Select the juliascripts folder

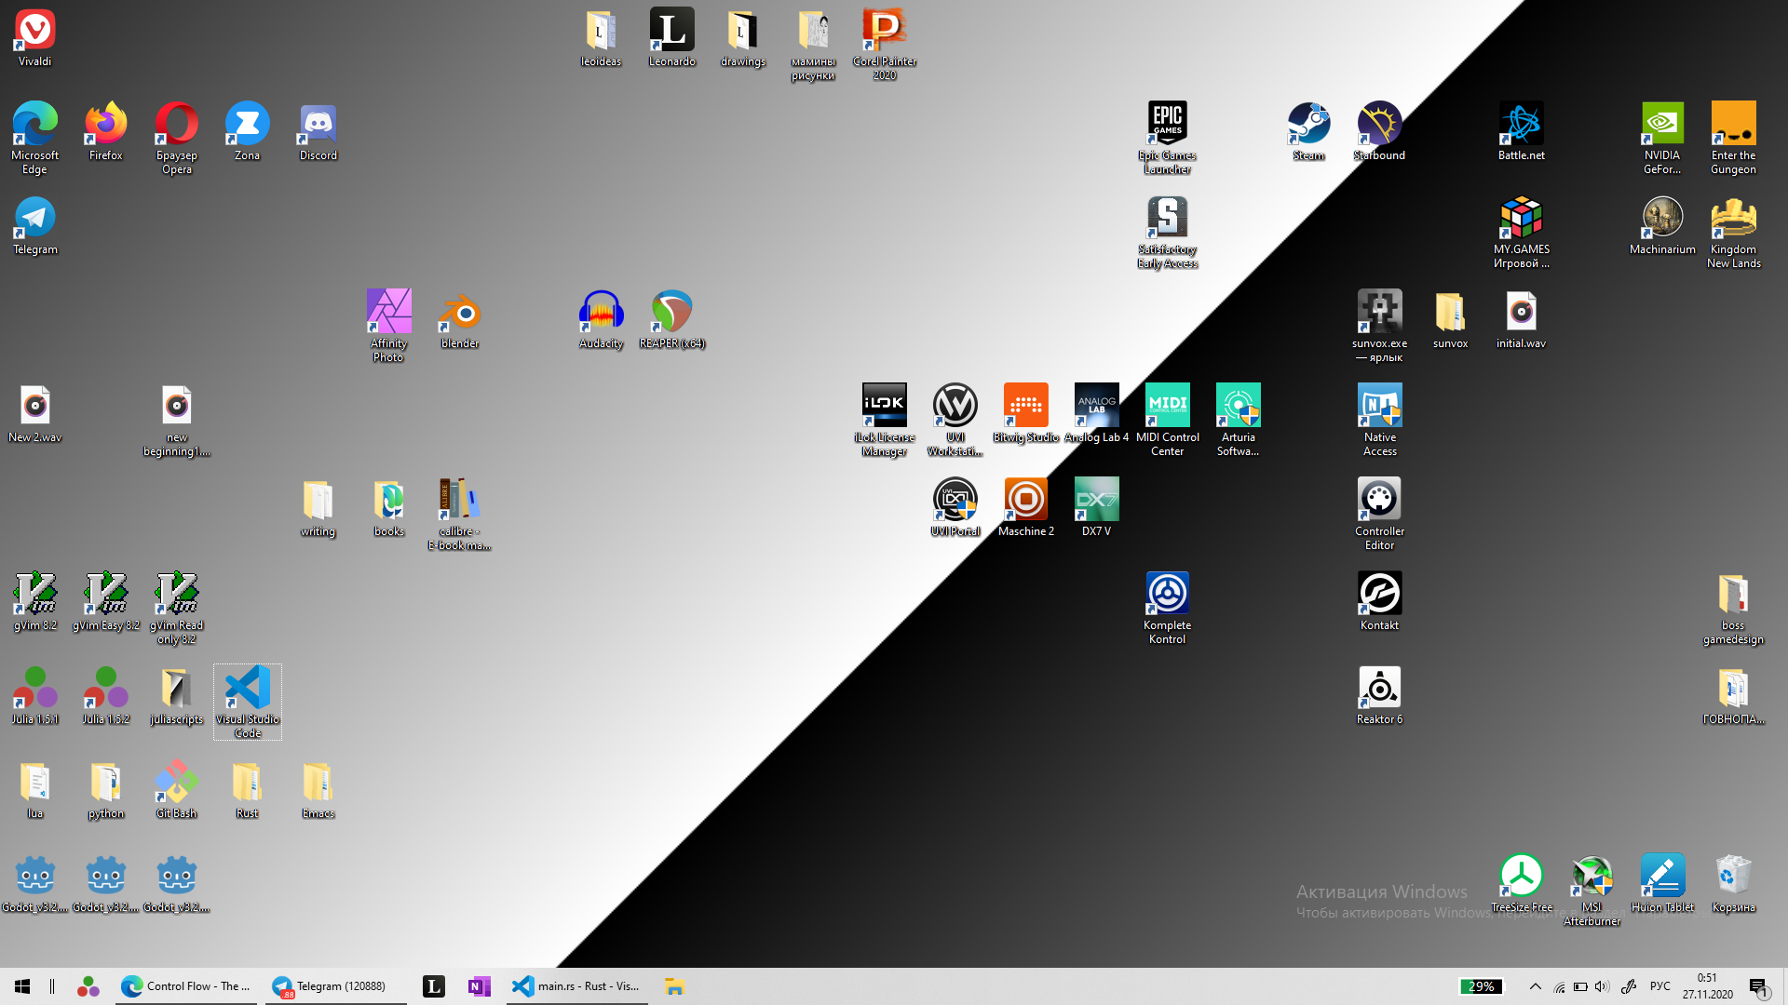(x=177, y=695)
